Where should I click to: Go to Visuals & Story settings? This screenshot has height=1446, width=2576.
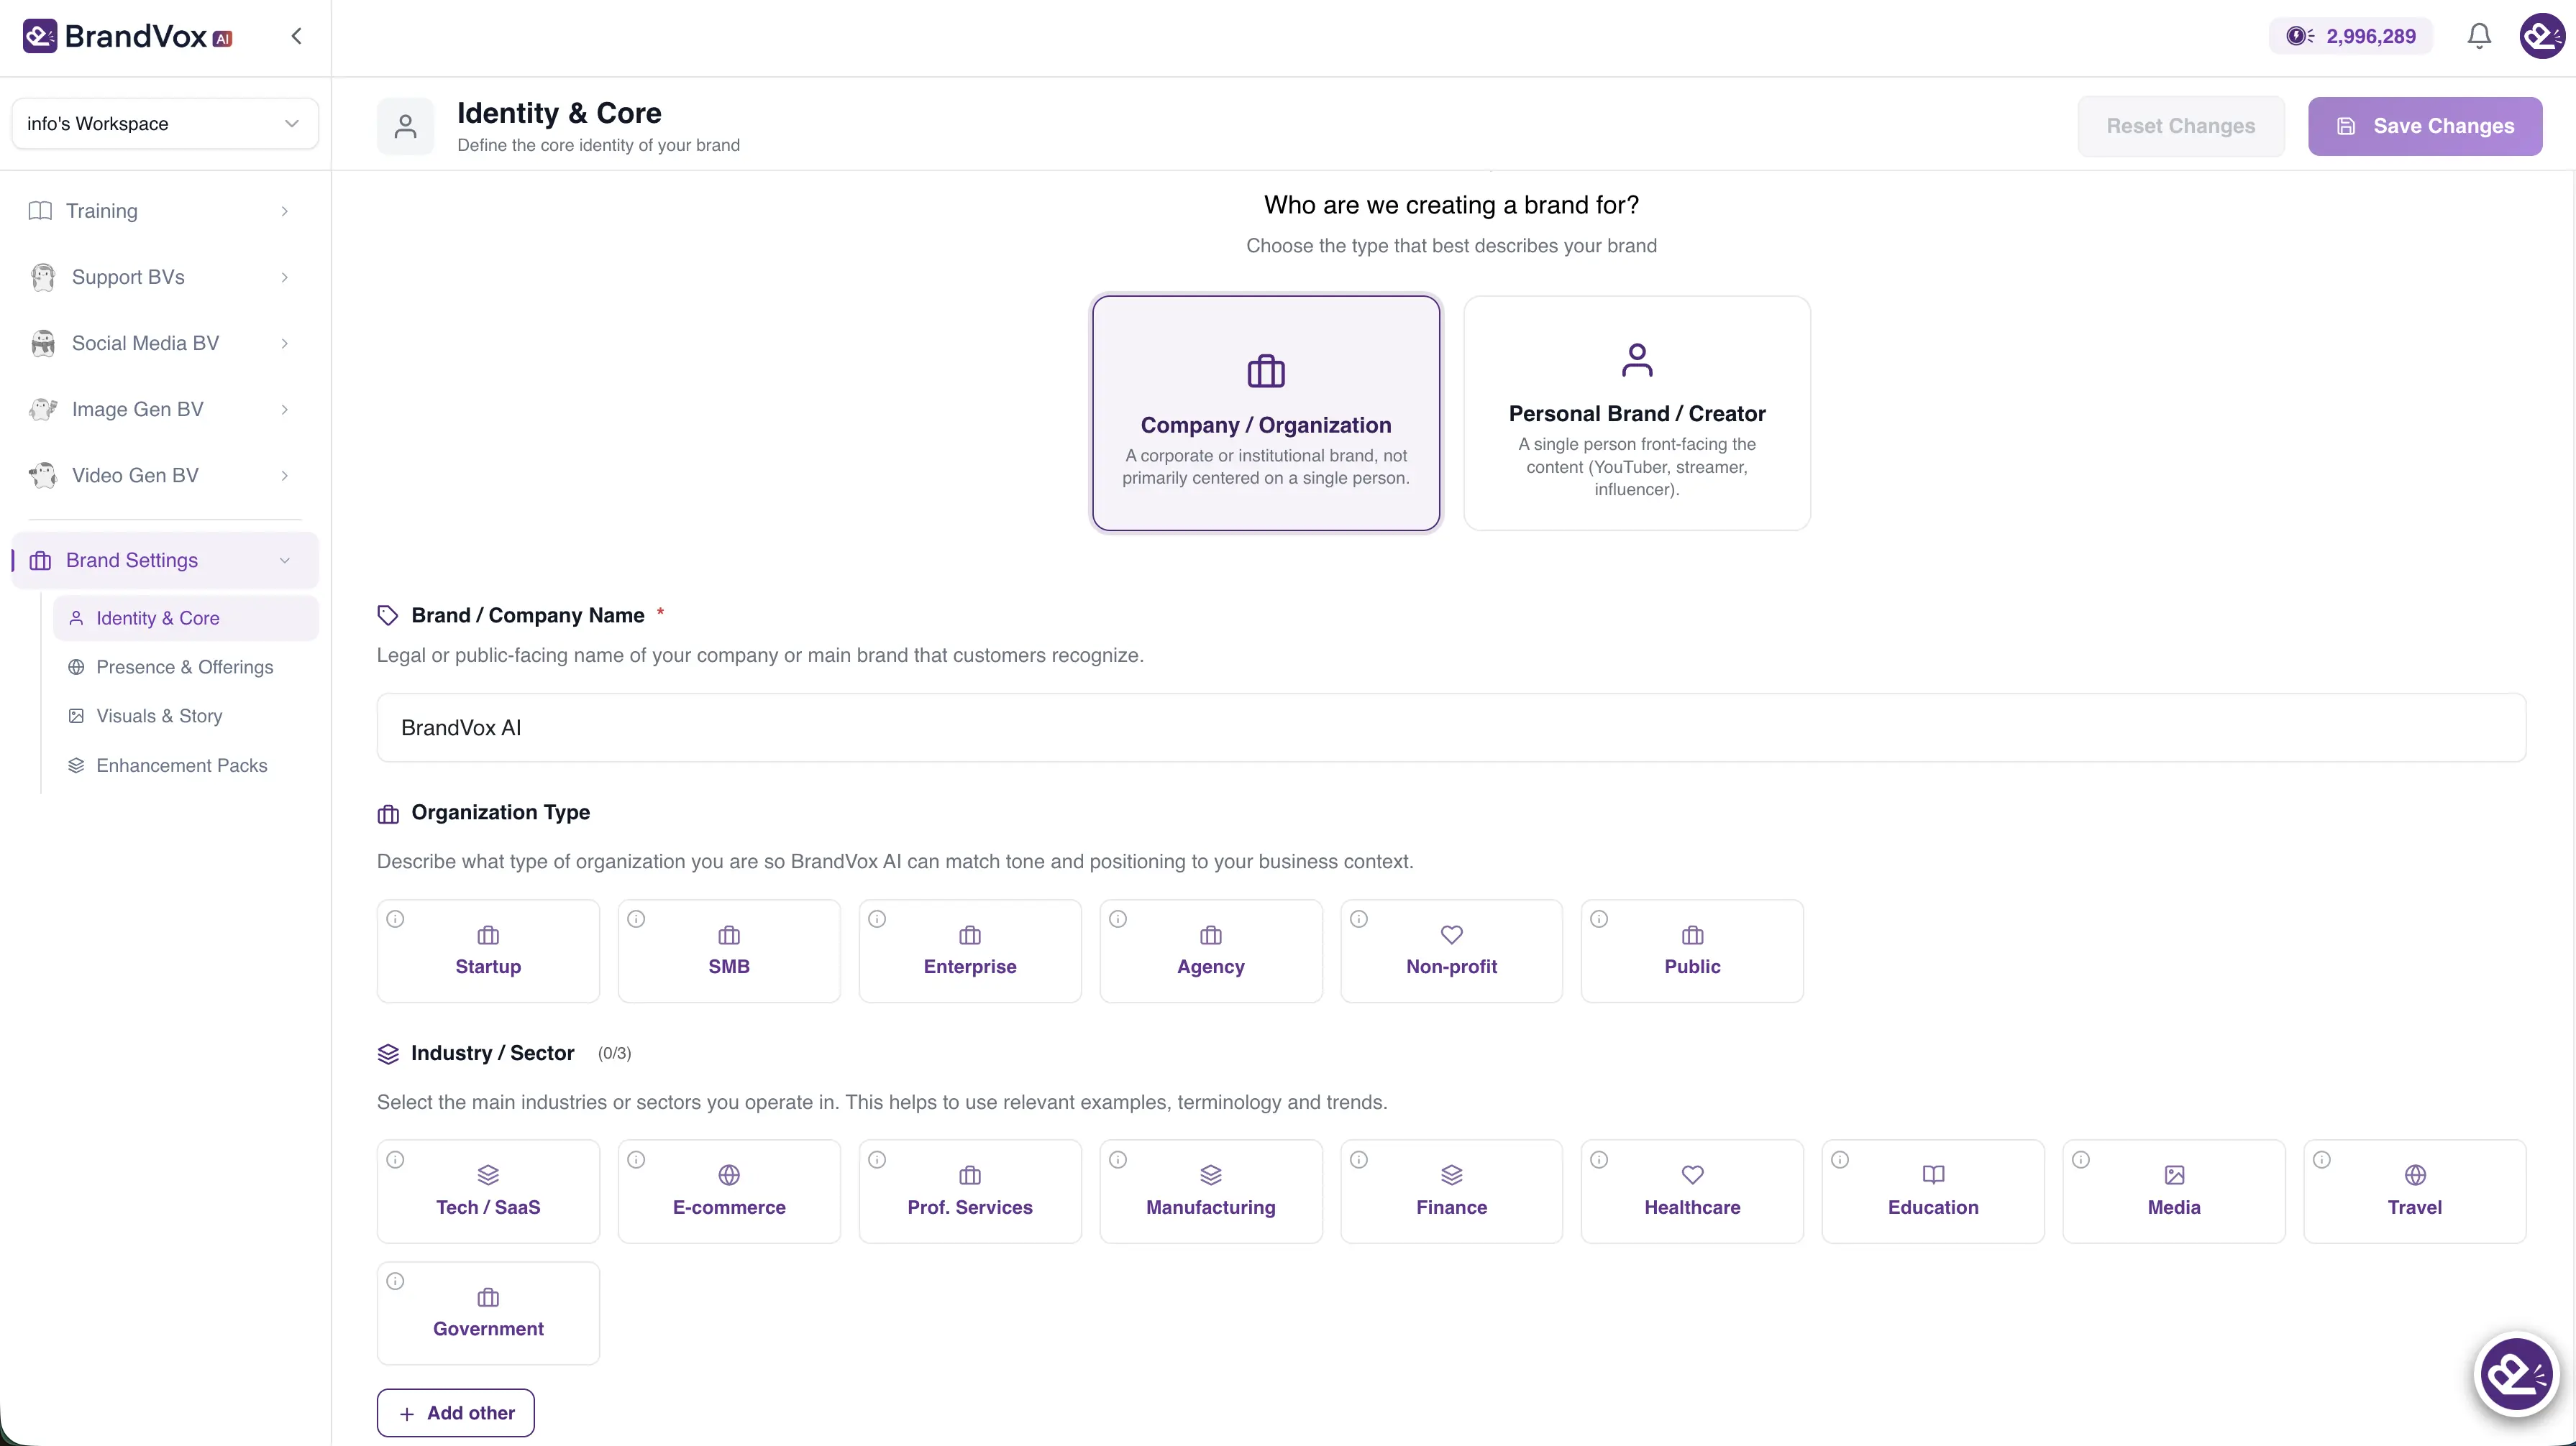(186, 717)
